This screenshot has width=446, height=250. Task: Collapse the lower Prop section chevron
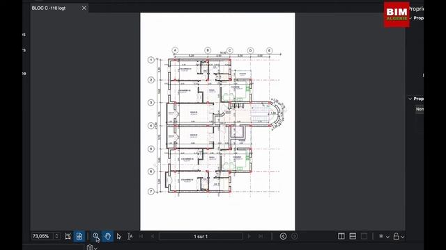[x=410, y=99]
